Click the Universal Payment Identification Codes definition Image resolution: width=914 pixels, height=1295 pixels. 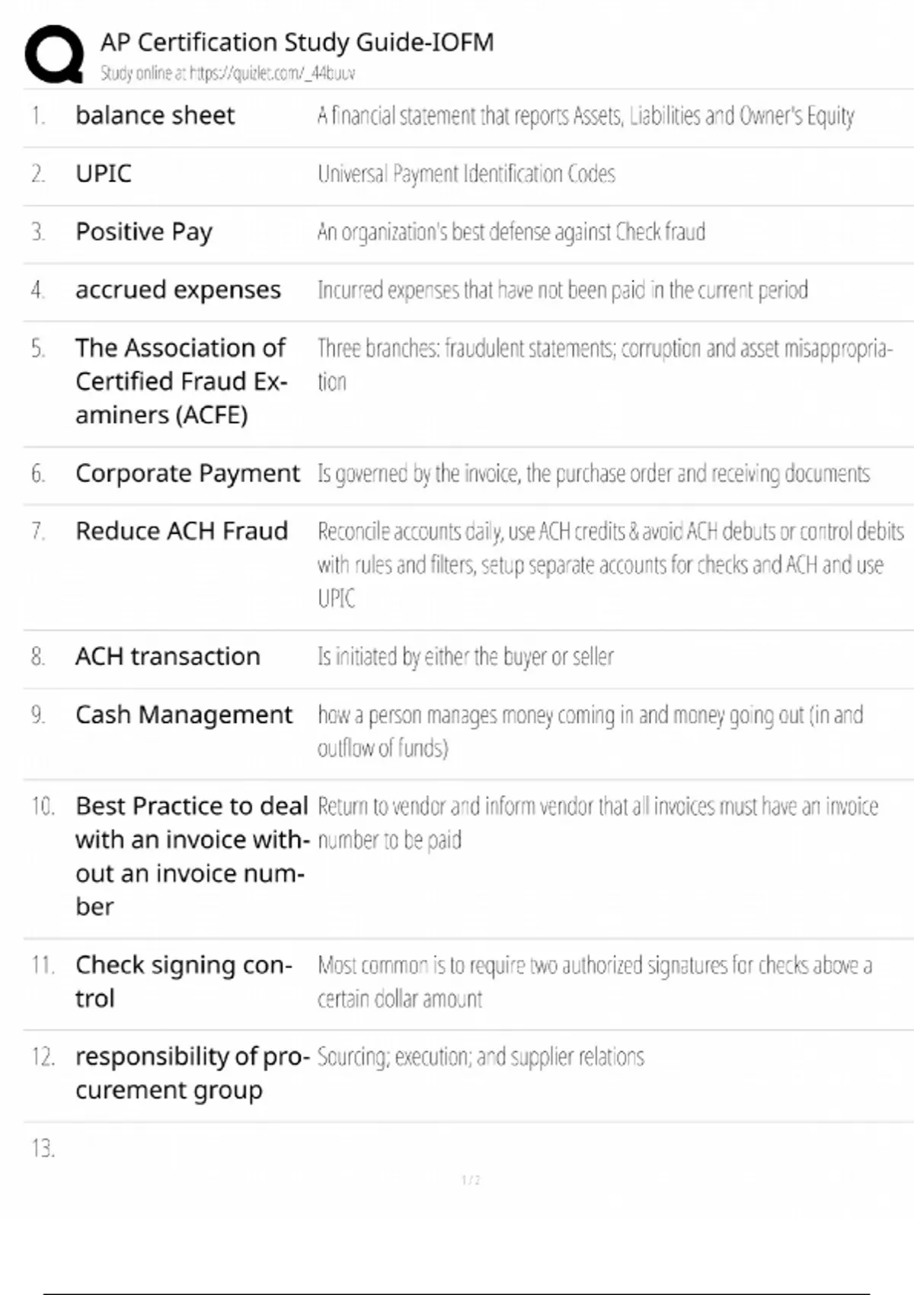(466, 174)
